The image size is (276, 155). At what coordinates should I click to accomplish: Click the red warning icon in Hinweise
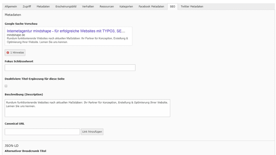coord(8,53)
